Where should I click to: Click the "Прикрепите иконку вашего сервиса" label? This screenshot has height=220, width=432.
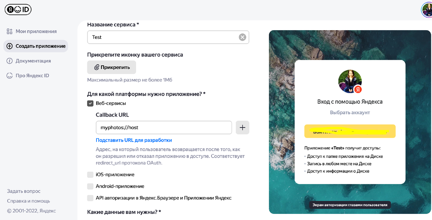(135, 55)
